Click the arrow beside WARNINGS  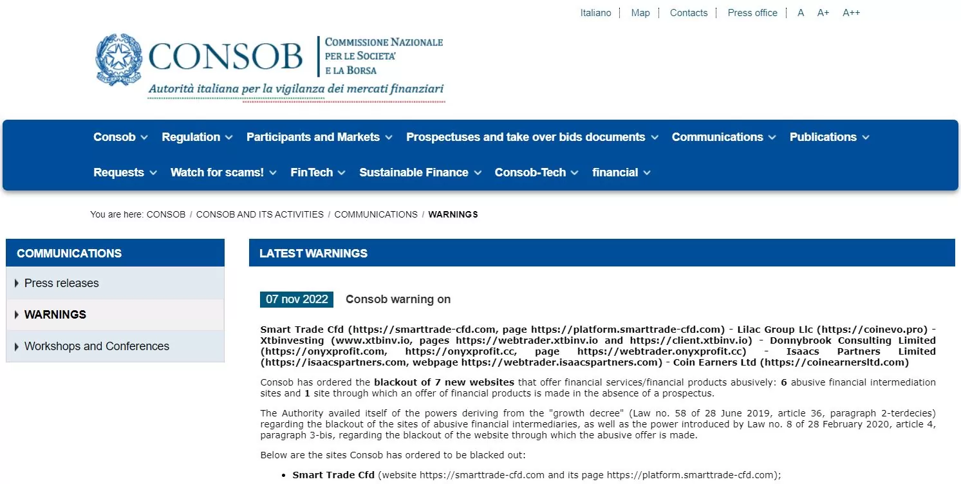(x=17, y=315)
